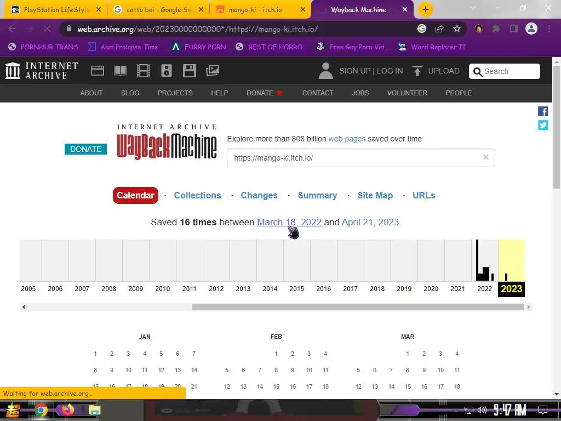Toggle Chrome side panel icon
Screen dimensions: 561x421
pos(514,29)
